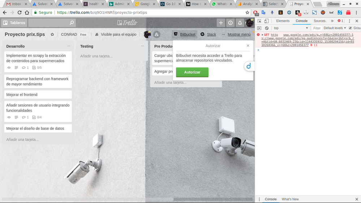Screen dimensions: 361x203
Task: Click comment icon on Añadir sesiones card
Action: (24, 117)
